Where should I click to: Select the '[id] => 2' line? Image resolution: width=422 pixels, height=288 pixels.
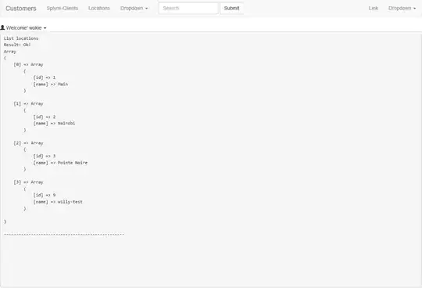point(45,117)
